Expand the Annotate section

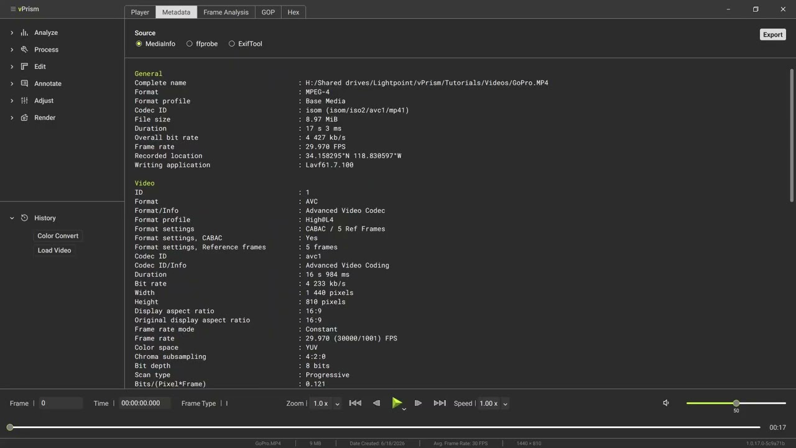coord(12,83)
